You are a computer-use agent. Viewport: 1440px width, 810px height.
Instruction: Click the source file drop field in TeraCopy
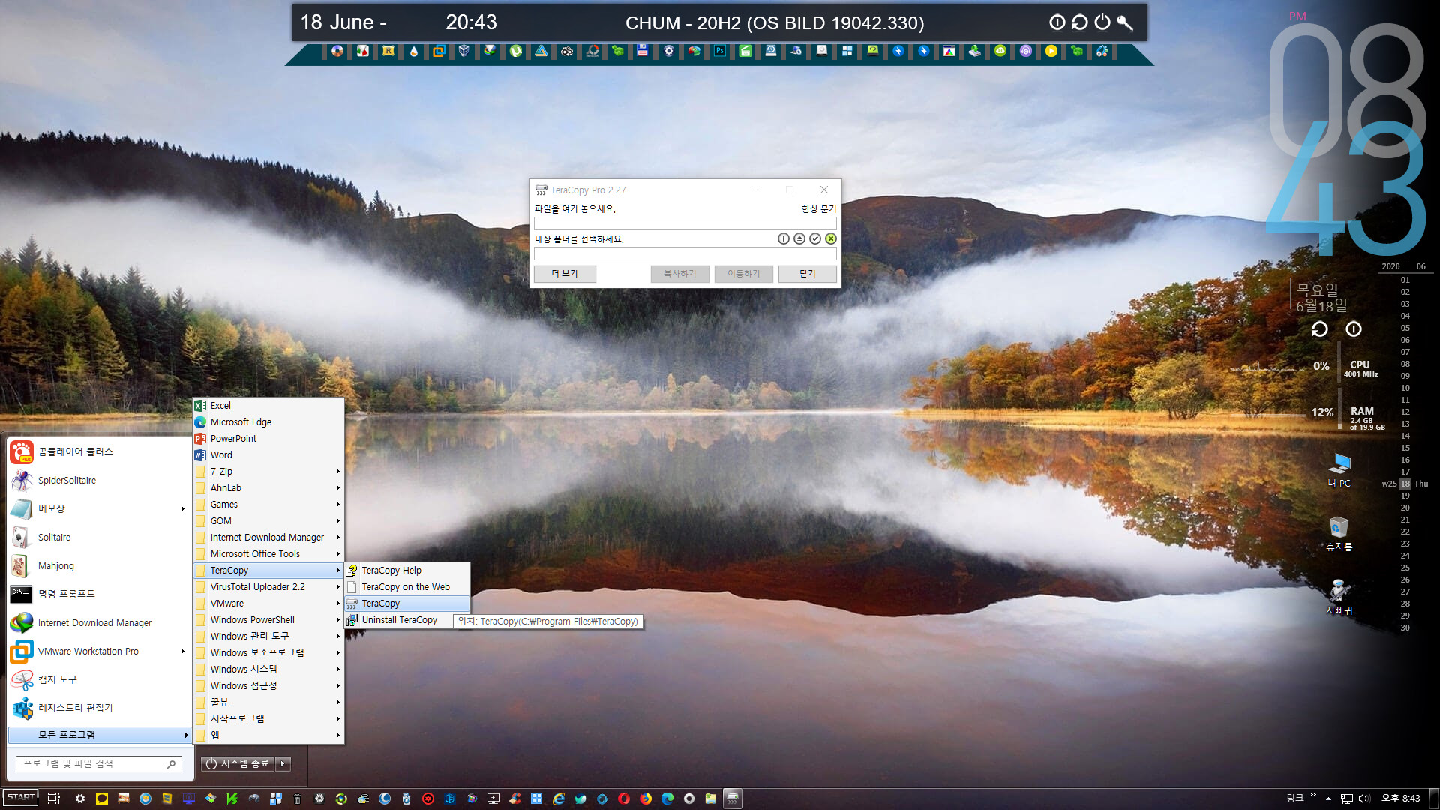coord(685,223)
